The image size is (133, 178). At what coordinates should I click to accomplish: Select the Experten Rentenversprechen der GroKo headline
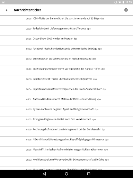point(66,91)
